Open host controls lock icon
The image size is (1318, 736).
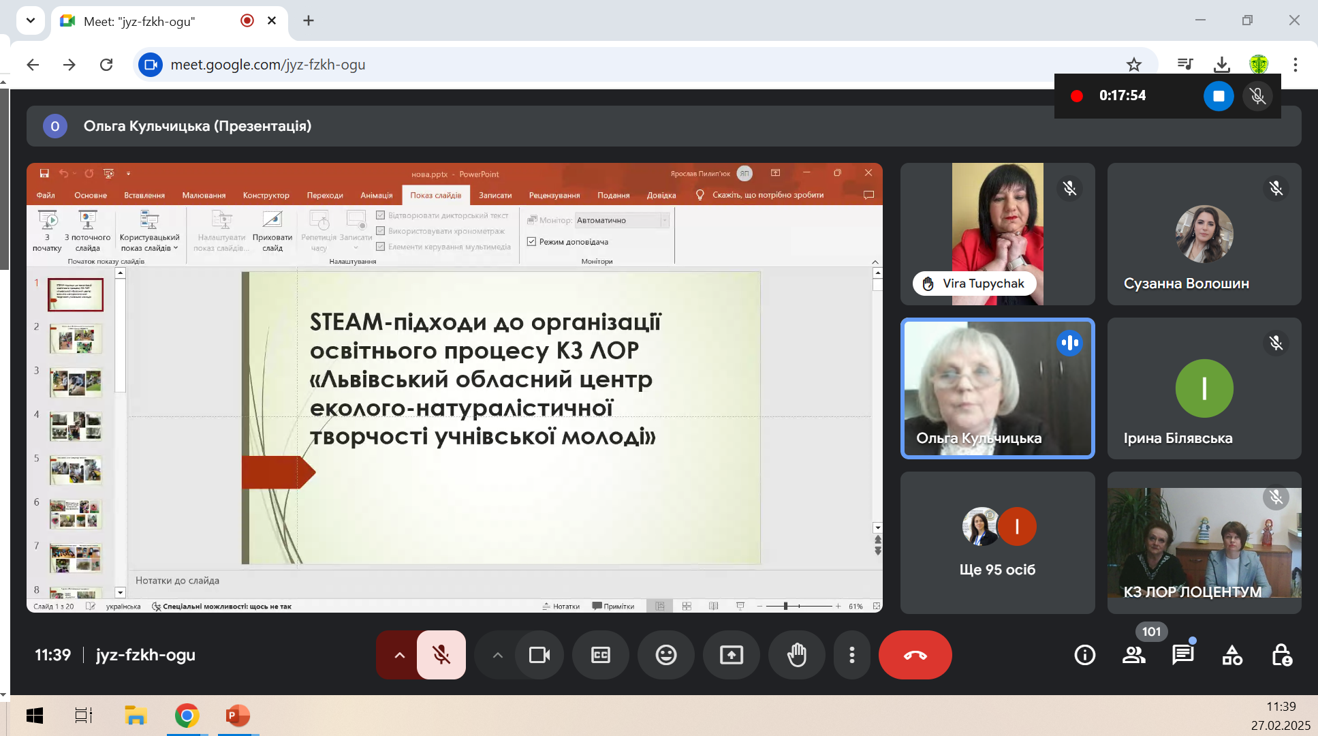tap(1281, 655)
